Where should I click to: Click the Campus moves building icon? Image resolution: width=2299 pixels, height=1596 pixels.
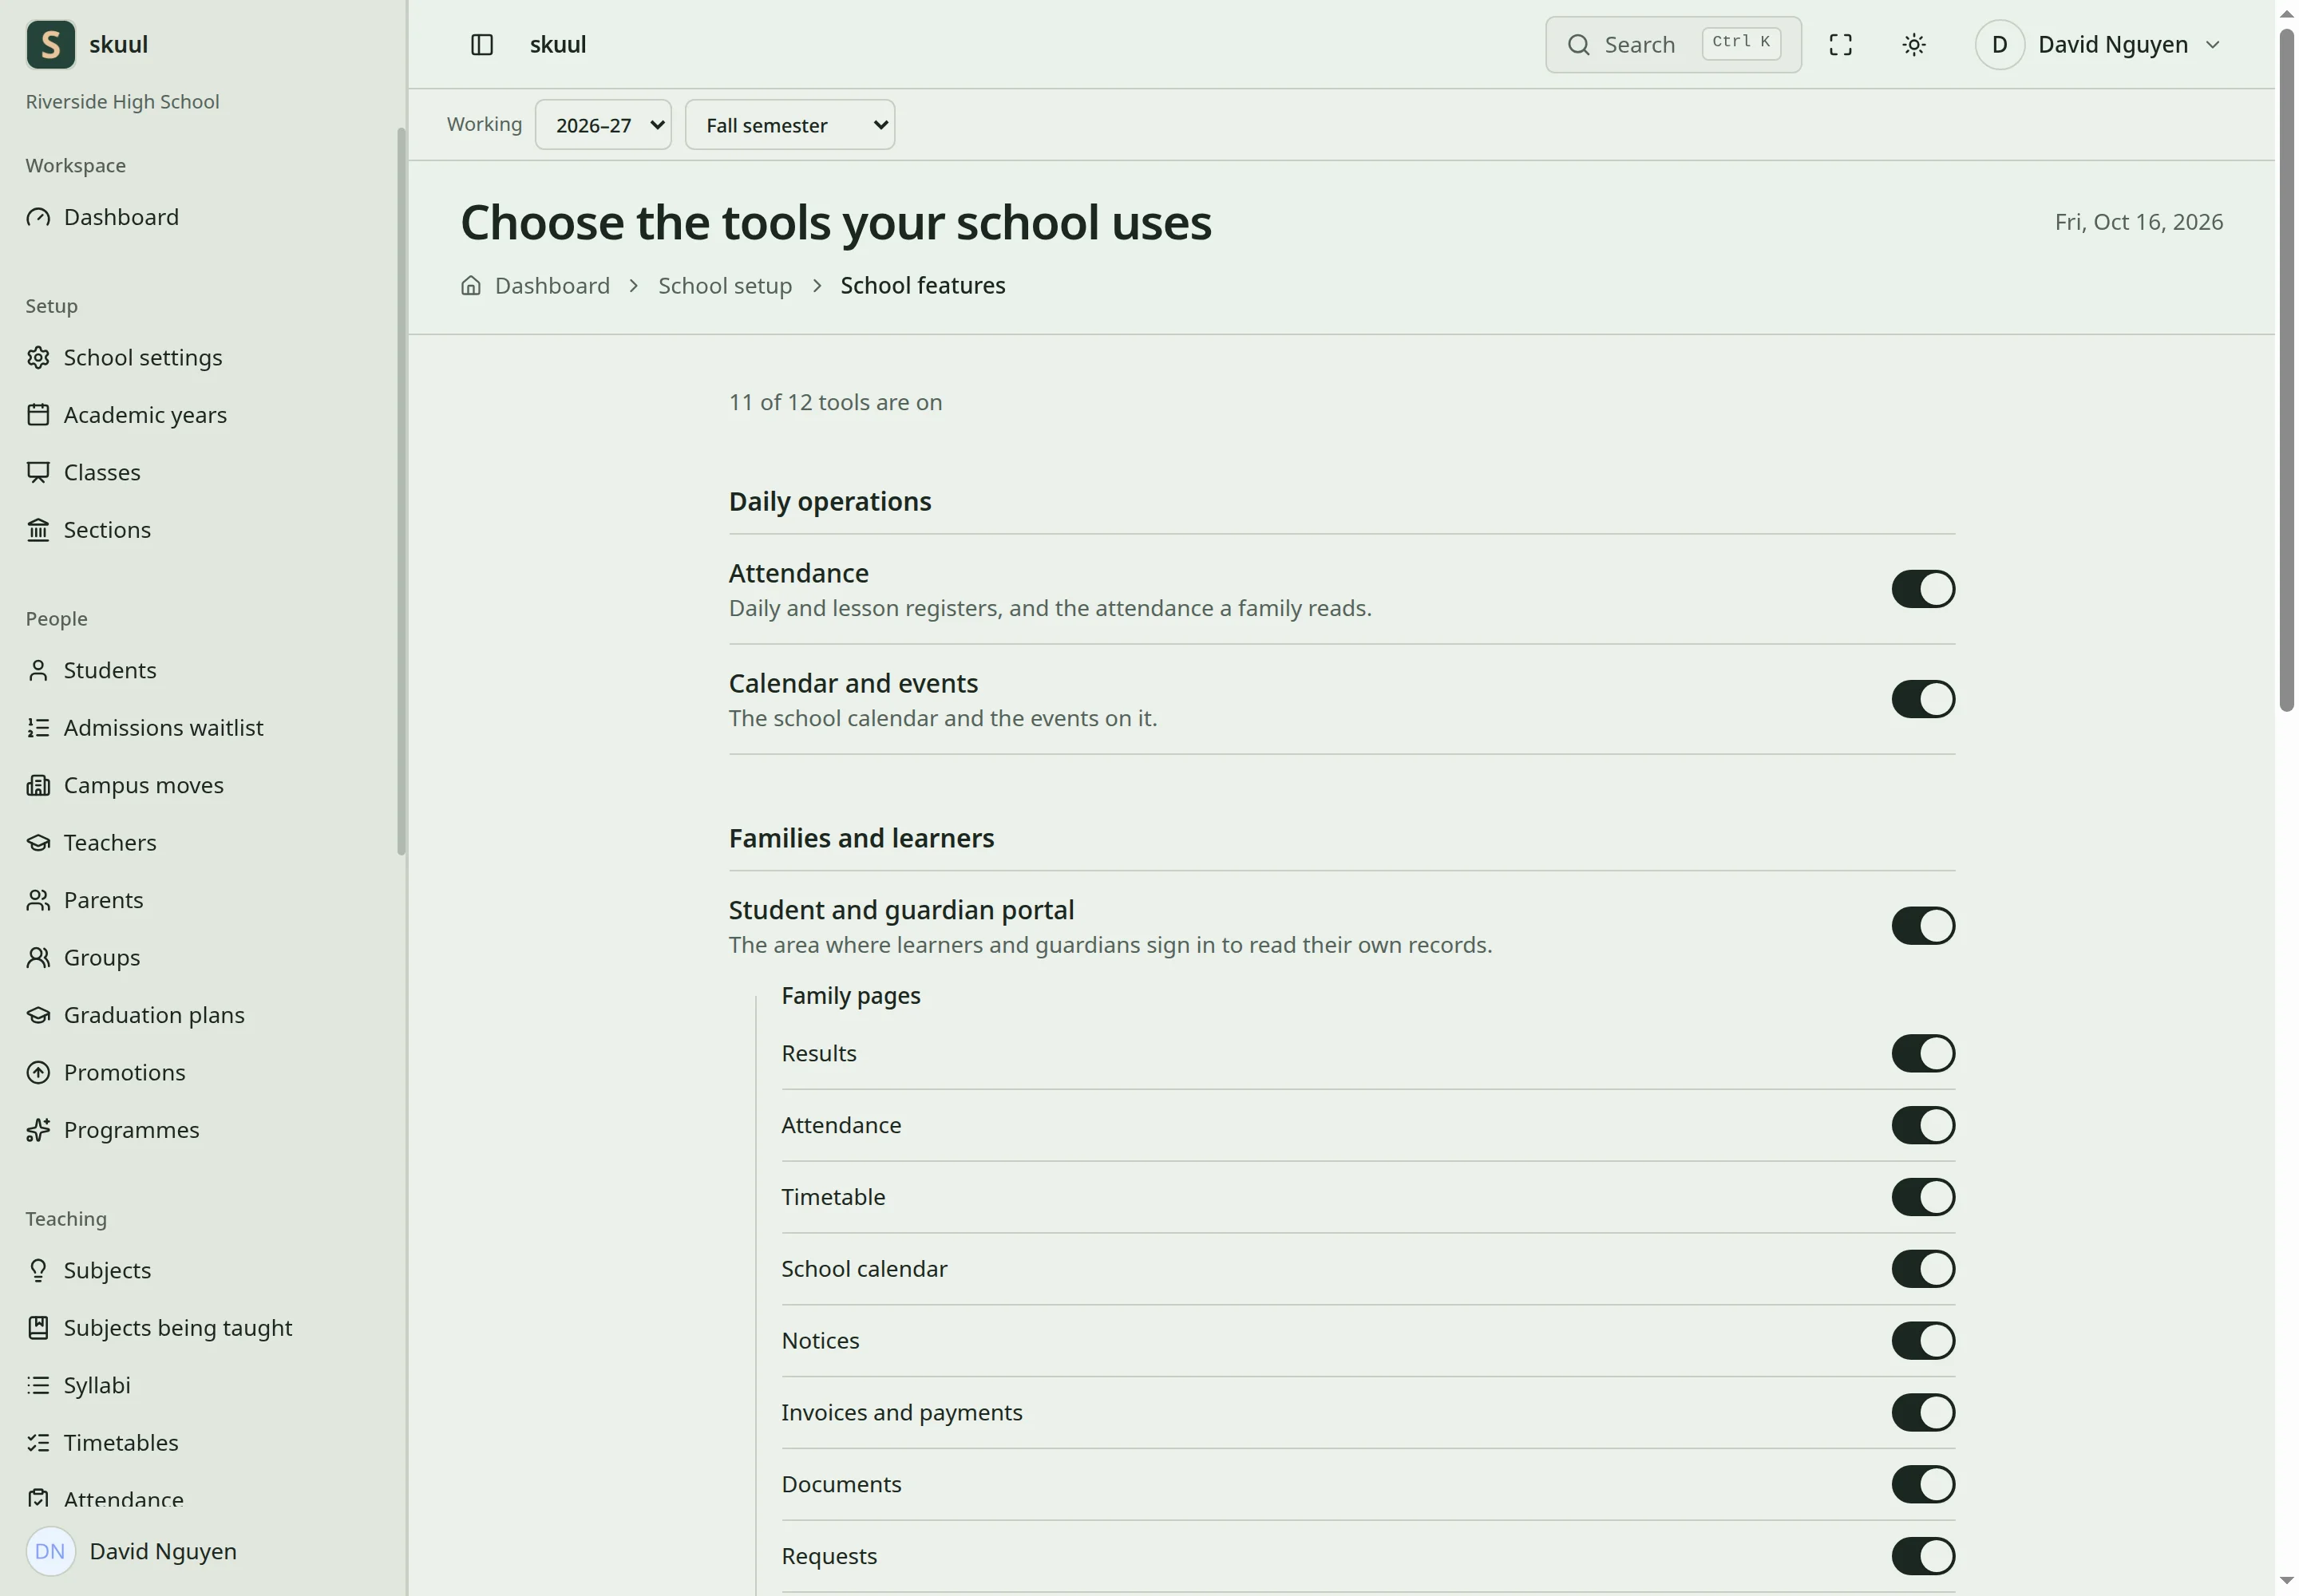pos(38,786)
